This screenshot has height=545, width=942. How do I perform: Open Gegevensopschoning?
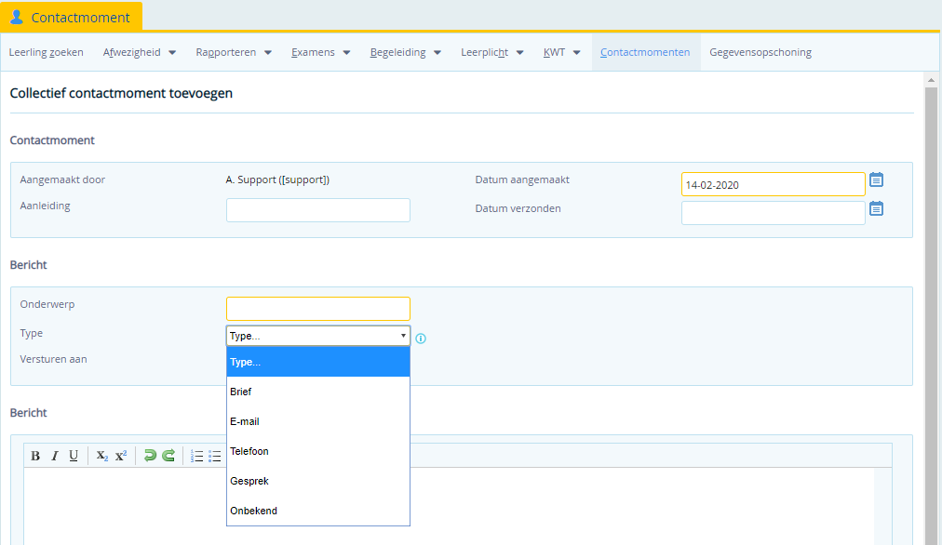[x=760, y=52]
